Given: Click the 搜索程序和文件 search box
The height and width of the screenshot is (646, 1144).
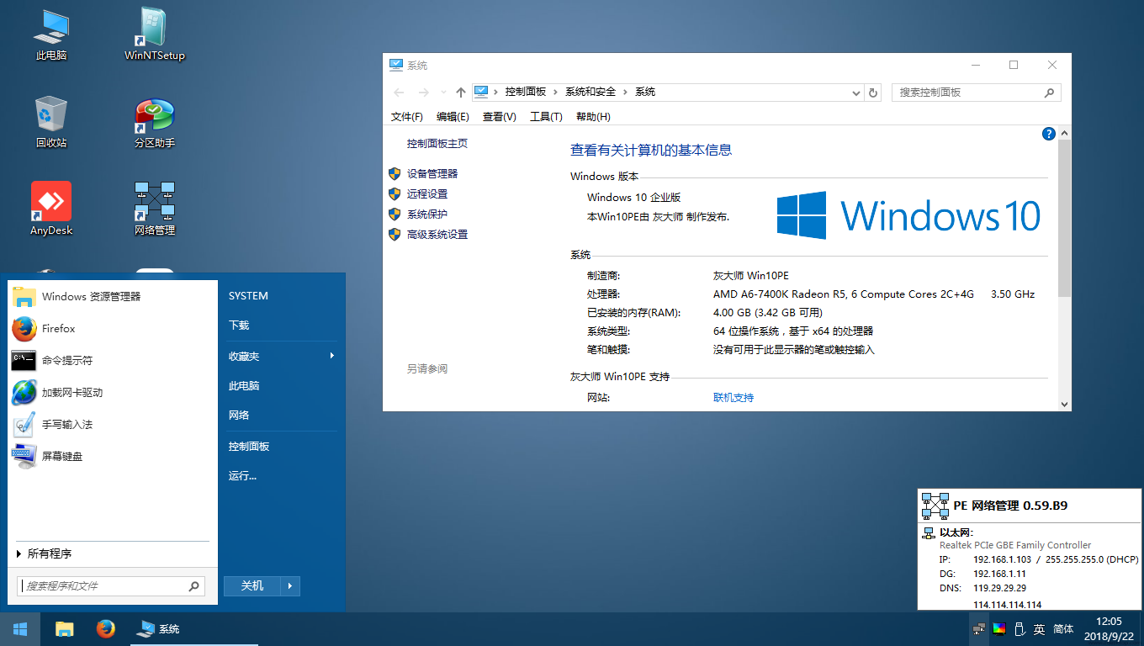Looking at the screenshot, I should pos(110,585).
